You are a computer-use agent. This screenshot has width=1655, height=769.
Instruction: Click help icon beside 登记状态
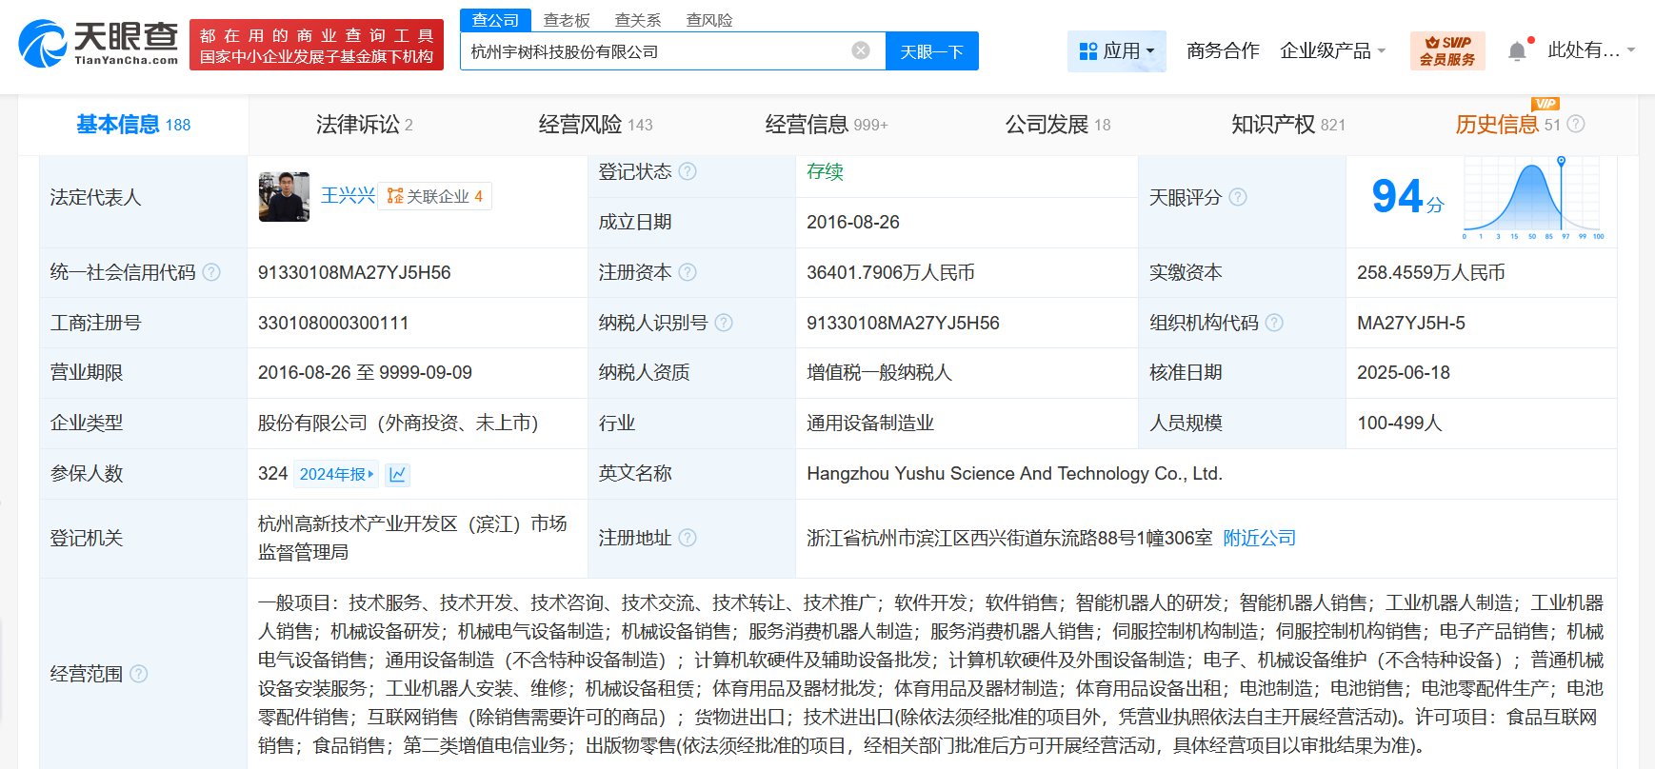click(x=688, y=171)
